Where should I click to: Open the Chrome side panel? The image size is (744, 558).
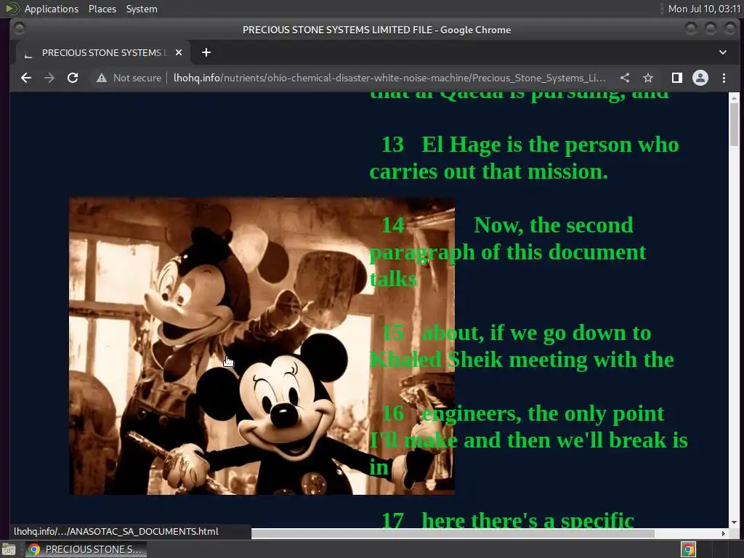(x=677, y=78)
